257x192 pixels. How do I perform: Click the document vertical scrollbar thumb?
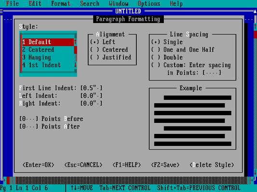255,34
